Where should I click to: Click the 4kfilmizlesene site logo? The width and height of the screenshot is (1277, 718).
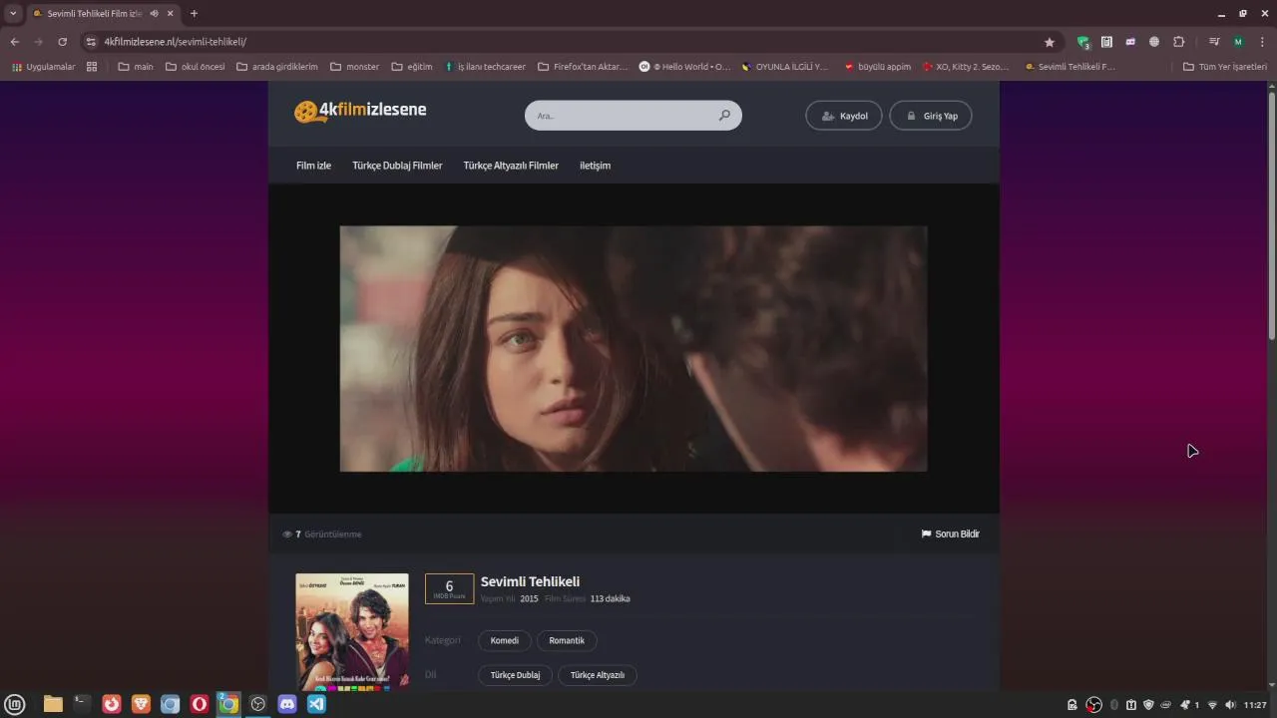click(x=360, y=111)
